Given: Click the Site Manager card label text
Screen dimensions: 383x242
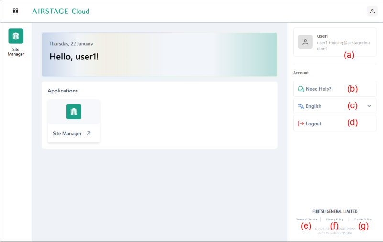Looking at the screenshot, I should [x=67, y=134].
